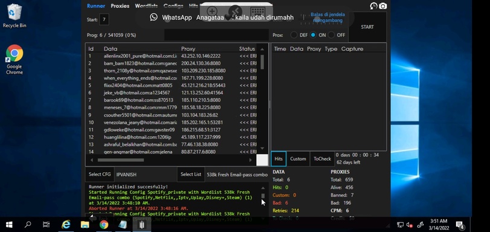Click the data list scroll-up arrow
The image size is (490, 232).
[x=262, y=49]
